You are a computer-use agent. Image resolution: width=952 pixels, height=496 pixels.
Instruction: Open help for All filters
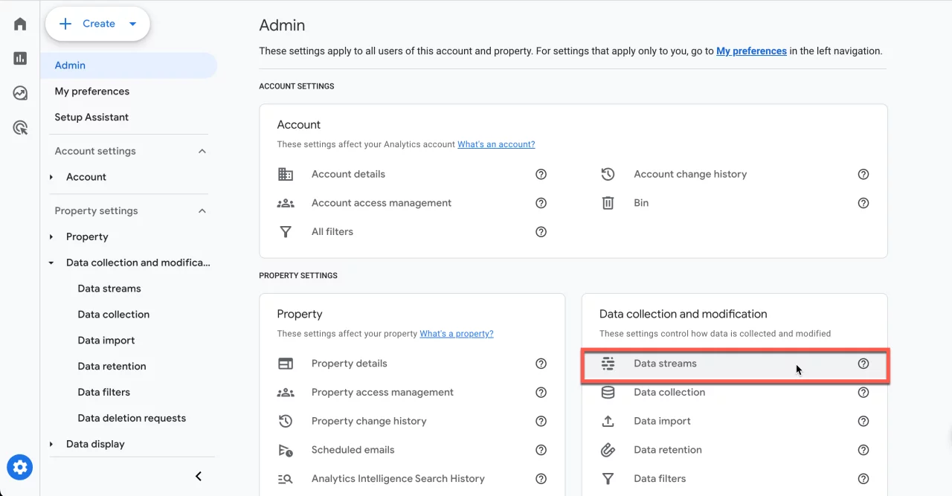tap(541, 232)
